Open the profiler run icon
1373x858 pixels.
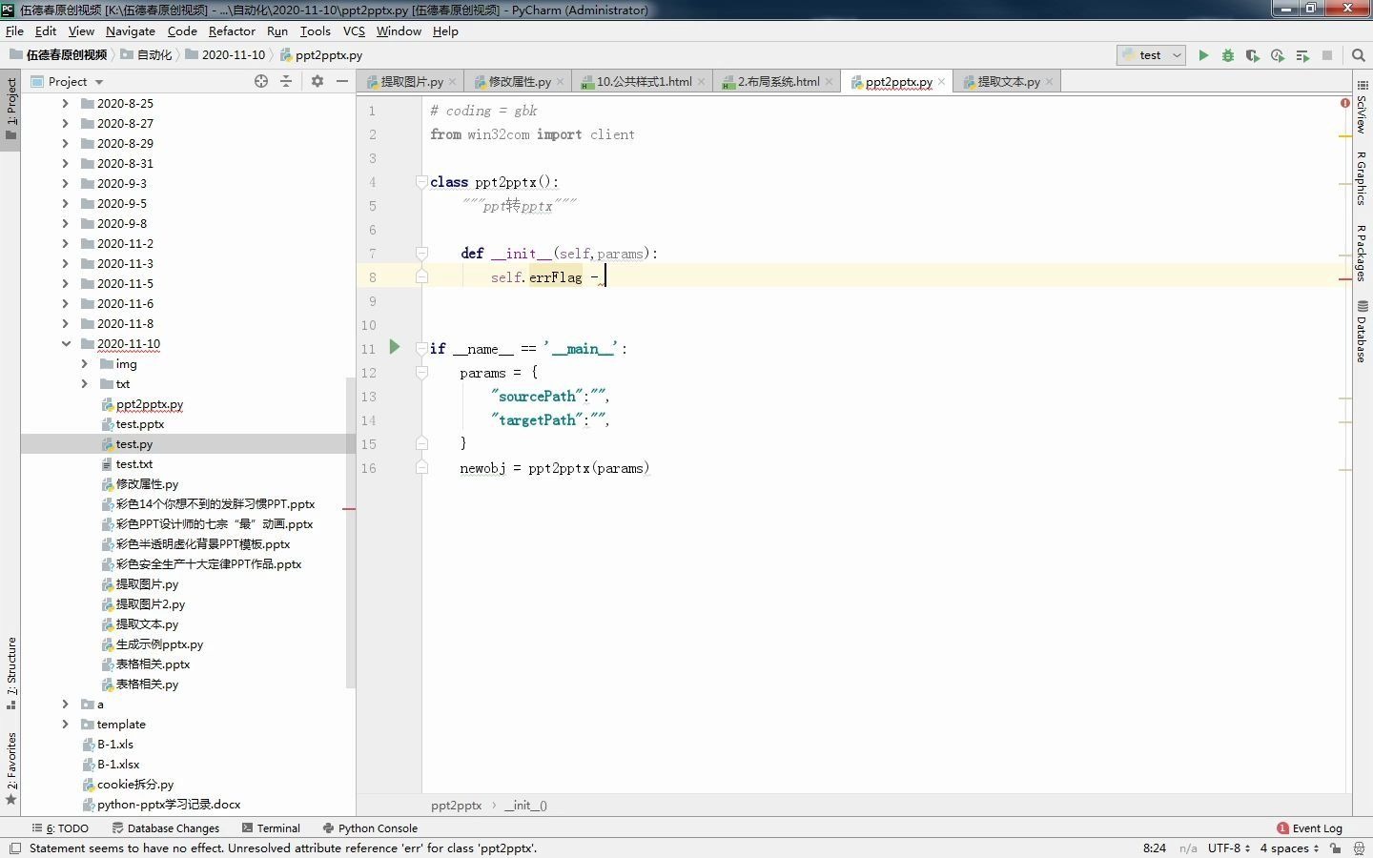pyautogui.click(x=1278, y=55)
